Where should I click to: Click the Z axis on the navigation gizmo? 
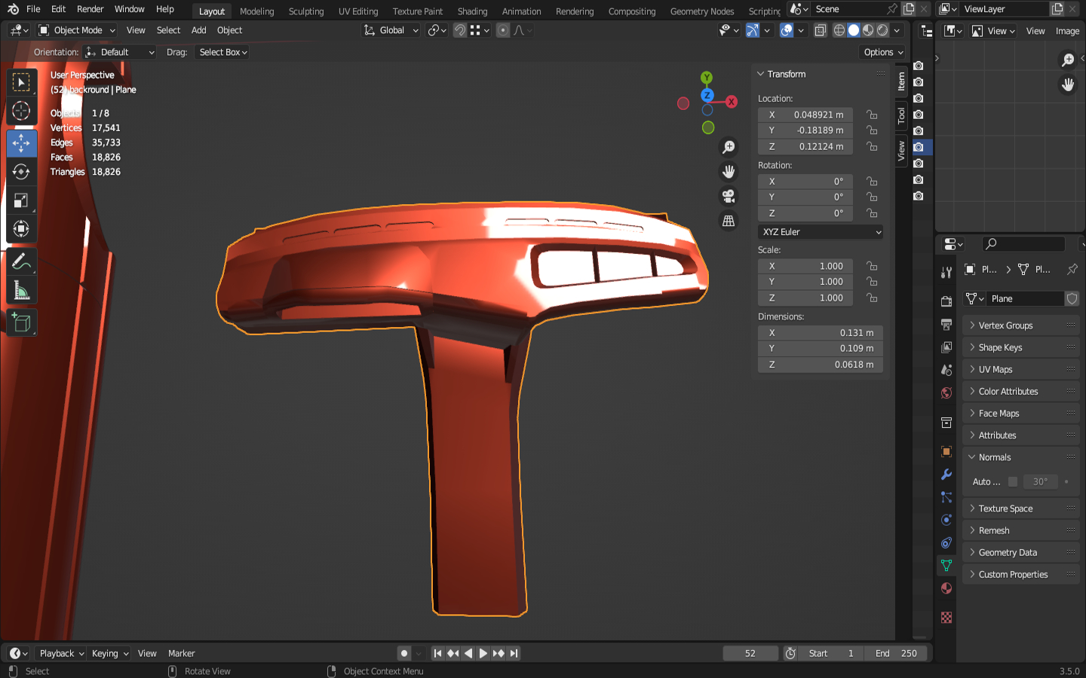point(707,95)
